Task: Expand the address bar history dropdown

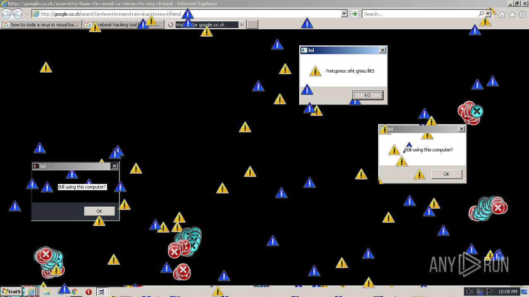Action: pos(344,14)
